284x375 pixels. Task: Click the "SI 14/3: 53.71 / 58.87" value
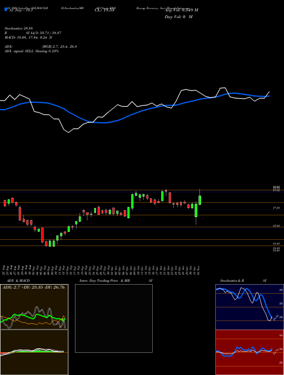[44, 33]
